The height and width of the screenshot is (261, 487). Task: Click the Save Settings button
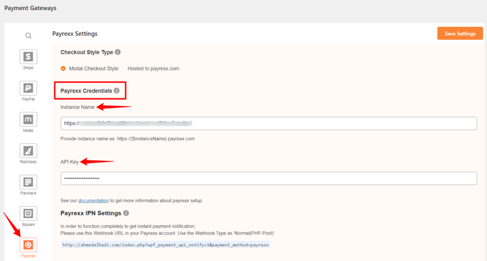point(460,34)
